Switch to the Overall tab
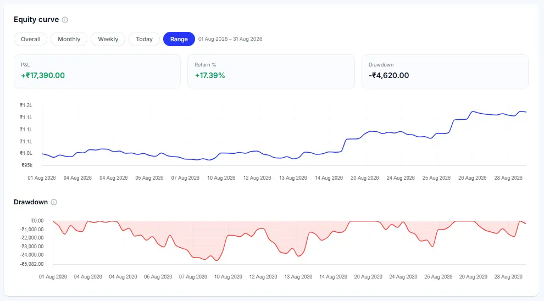The width and height of the screenshot is (544, 301). point(31,39)
